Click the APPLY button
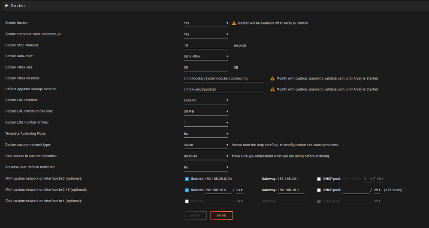The width and height of the screenshot is (429, 228). 195,216
